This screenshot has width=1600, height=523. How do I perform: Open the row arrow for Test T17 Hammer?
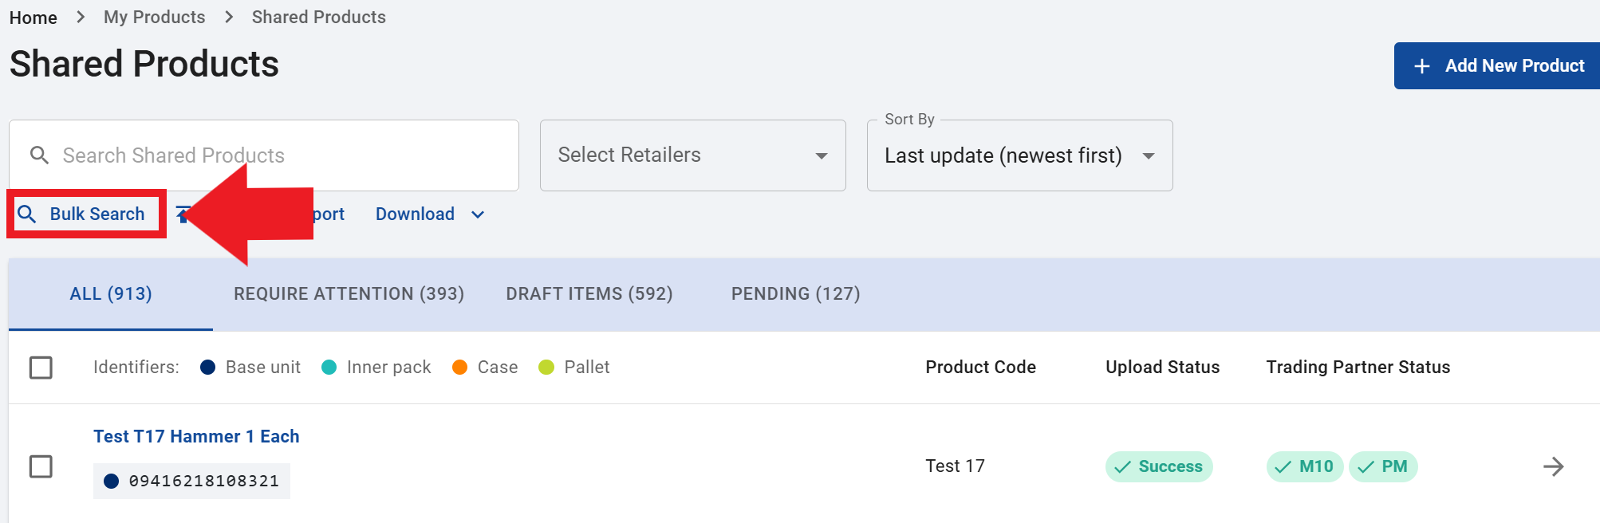pos(1553,466)
